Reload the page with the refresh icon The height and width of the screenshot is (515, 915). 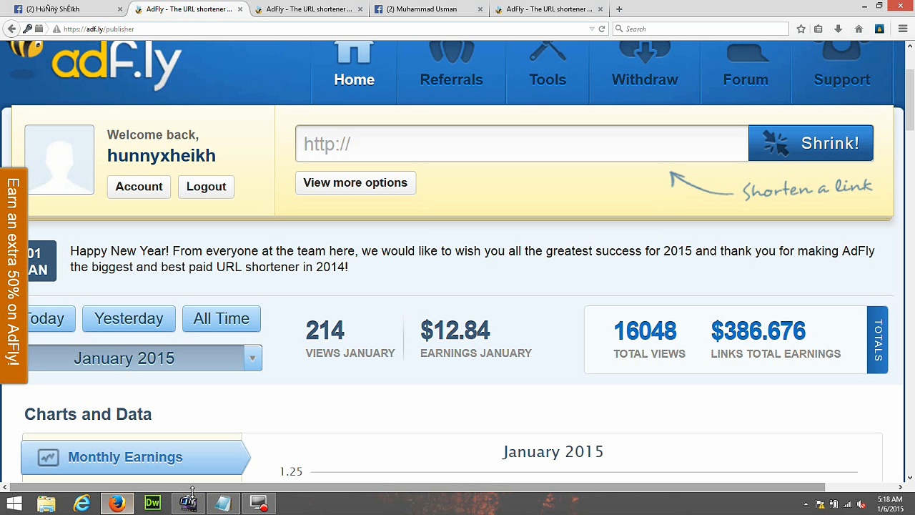pos(602,29)
